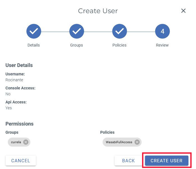
Task: Click the Api Access value Yes
Action: (9, 108)
